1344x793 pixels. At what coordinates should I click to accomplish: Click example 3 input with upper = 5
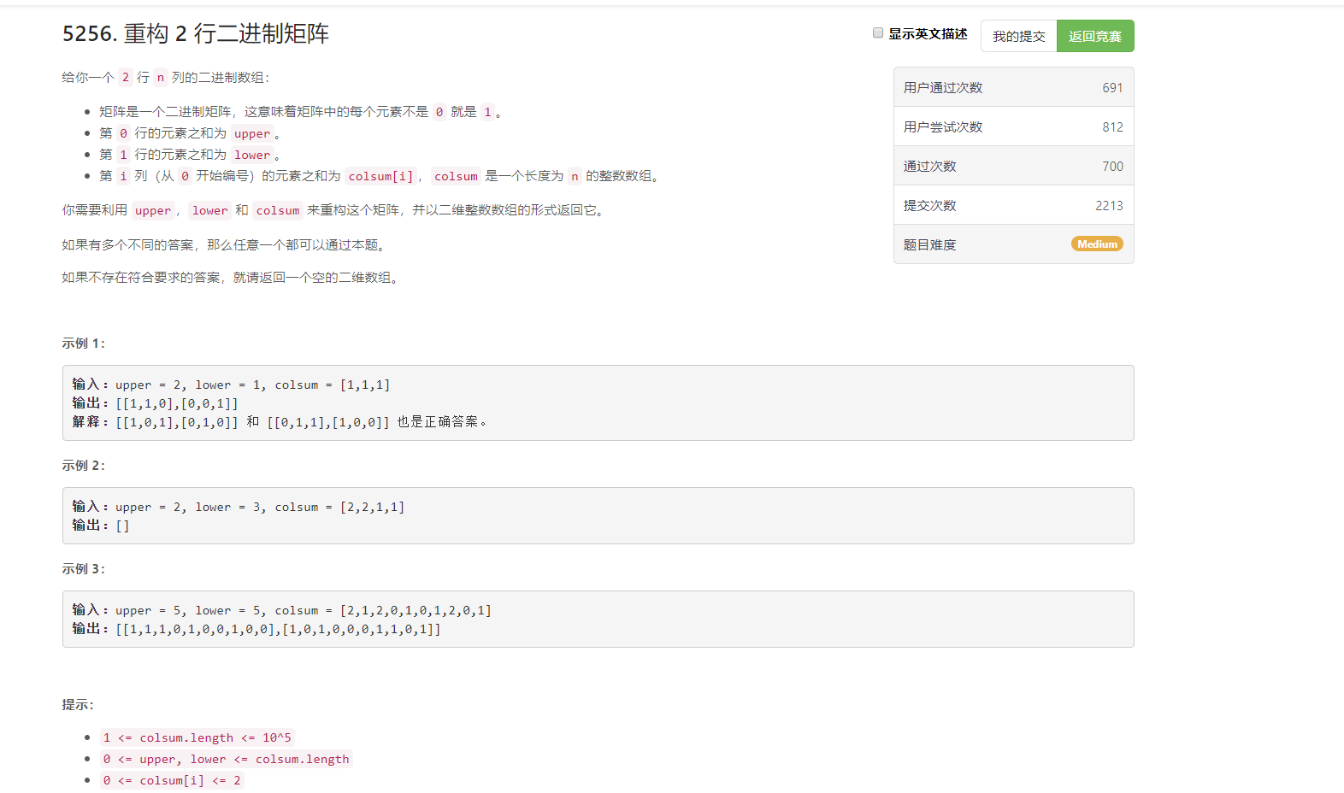[282, 610]
